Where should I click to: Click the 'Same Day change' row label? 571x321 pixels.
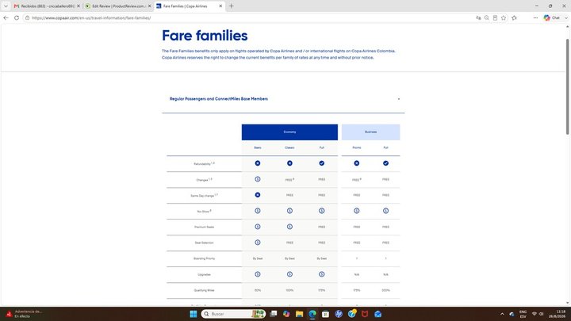point(204,196)
